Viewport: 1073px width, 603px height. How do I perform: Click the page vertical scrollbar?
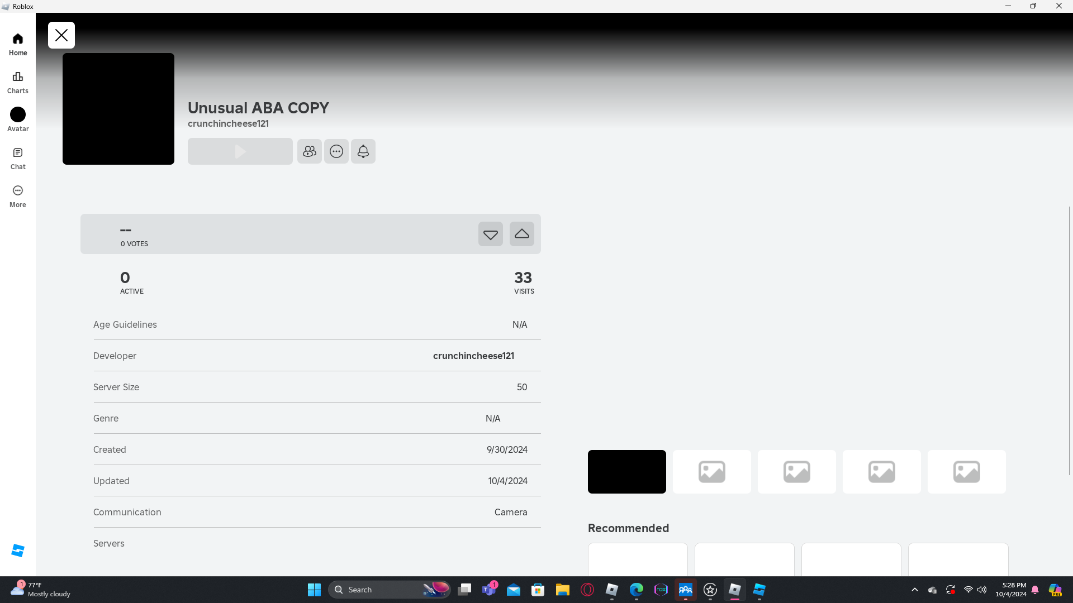pos(1070,341)
